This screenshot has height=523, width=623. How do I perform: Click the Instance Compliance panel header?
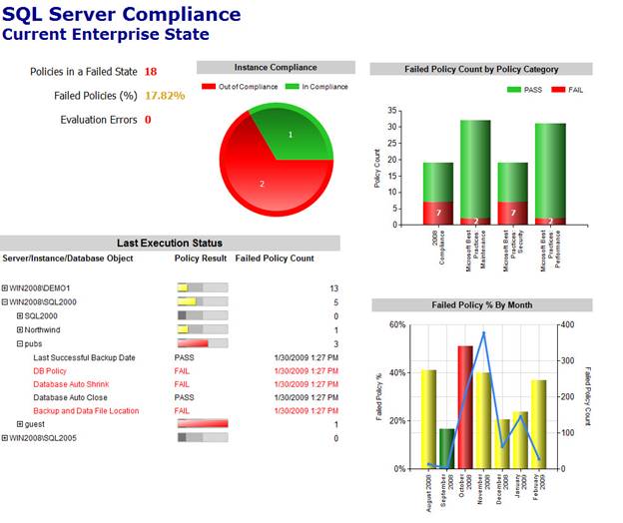[x=276, y=68]
